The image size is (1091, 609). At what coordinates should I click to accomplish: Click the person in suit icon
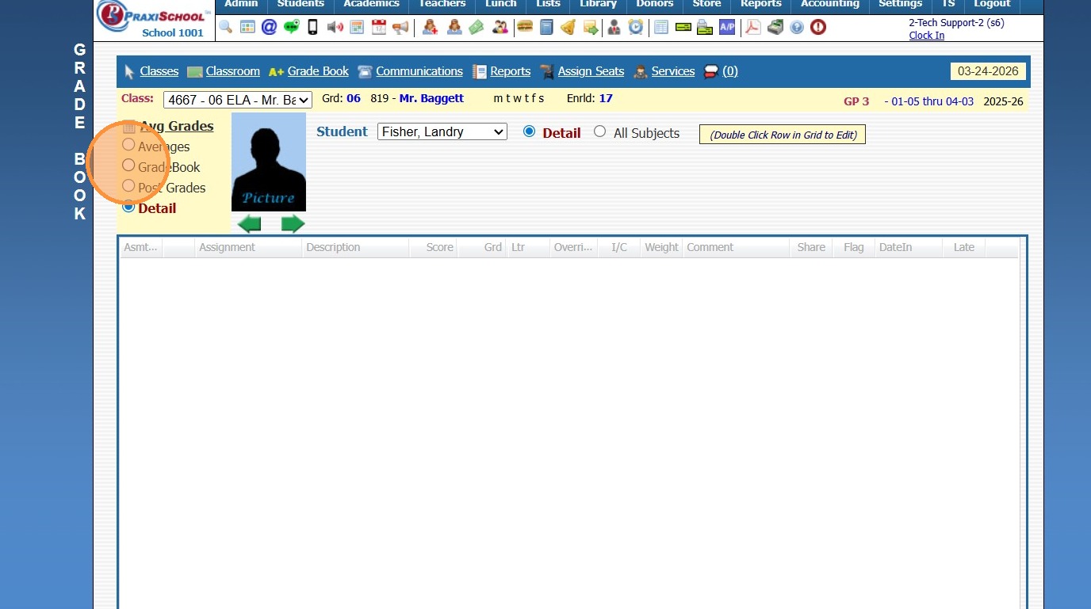coord(614,27)
